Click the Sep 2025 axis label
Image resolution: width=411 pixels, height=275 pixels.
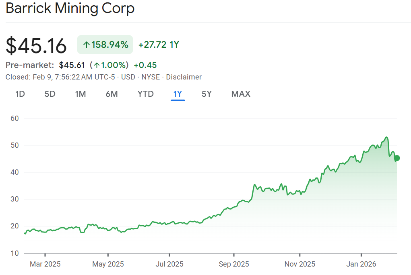pos(233,264)
